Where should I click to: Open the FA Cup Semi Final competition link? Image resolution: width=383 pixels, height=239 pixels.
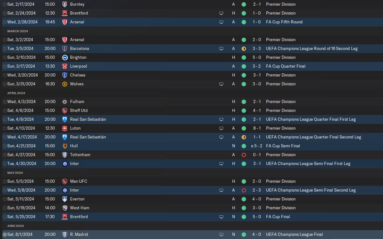[283, 146]
